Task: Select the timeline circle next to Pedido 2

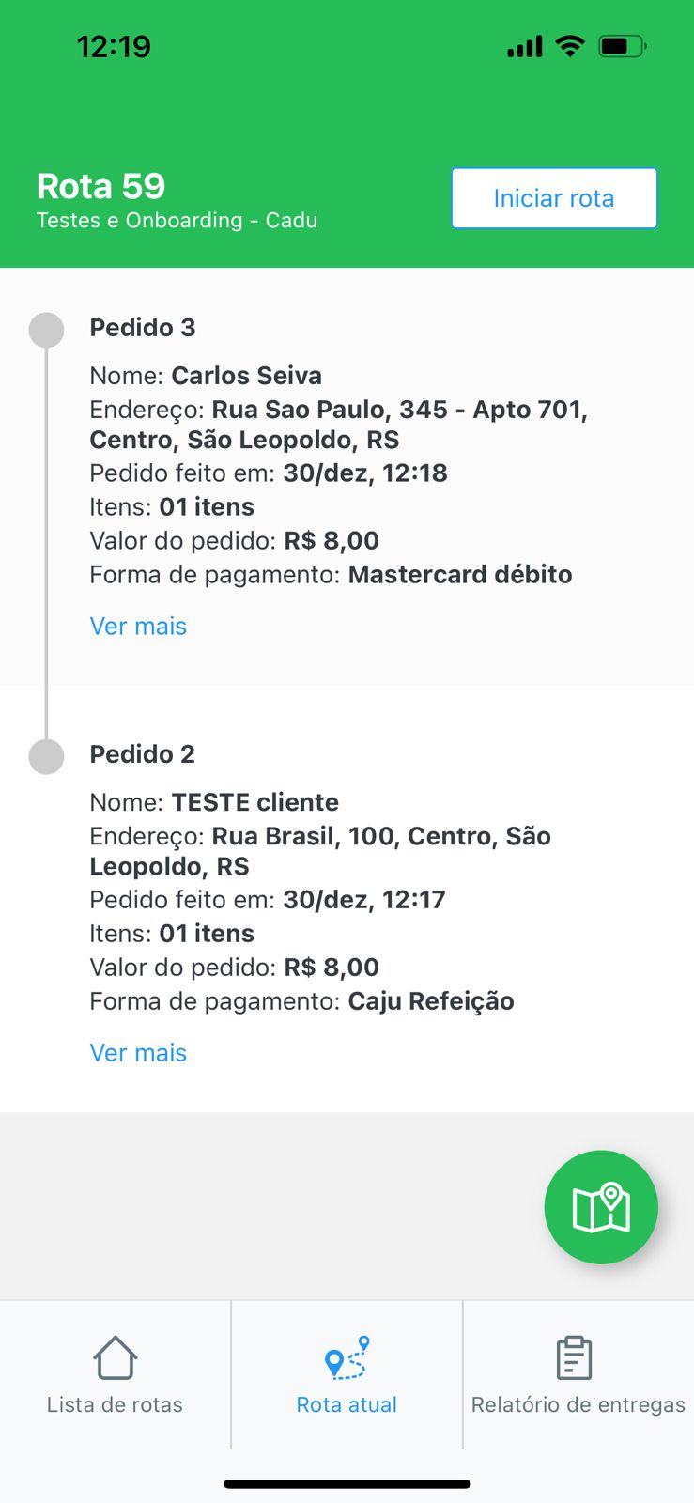Action: point(47,756)
